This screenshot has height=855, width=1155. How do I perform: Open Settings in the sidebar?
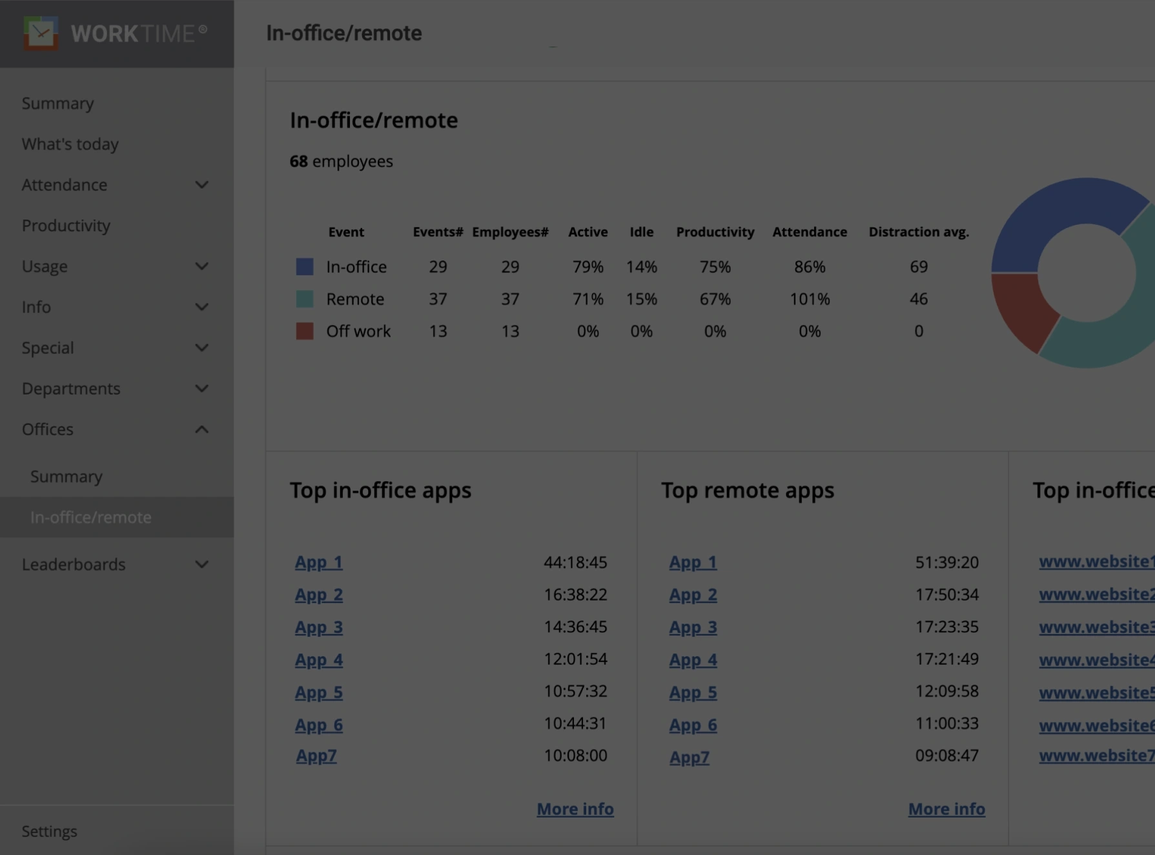(x=49, y=831)
